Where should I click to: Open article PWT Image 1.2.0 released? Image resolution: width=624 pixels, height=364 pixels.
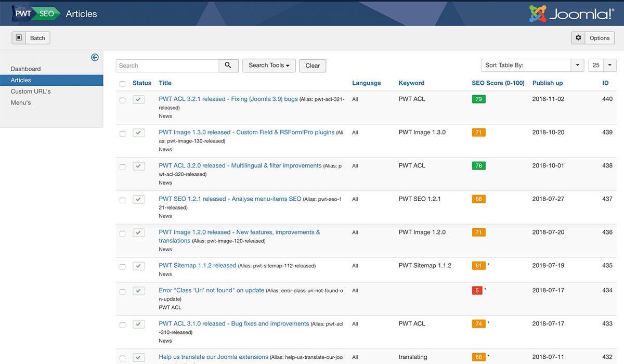click(x=239, y=236)
